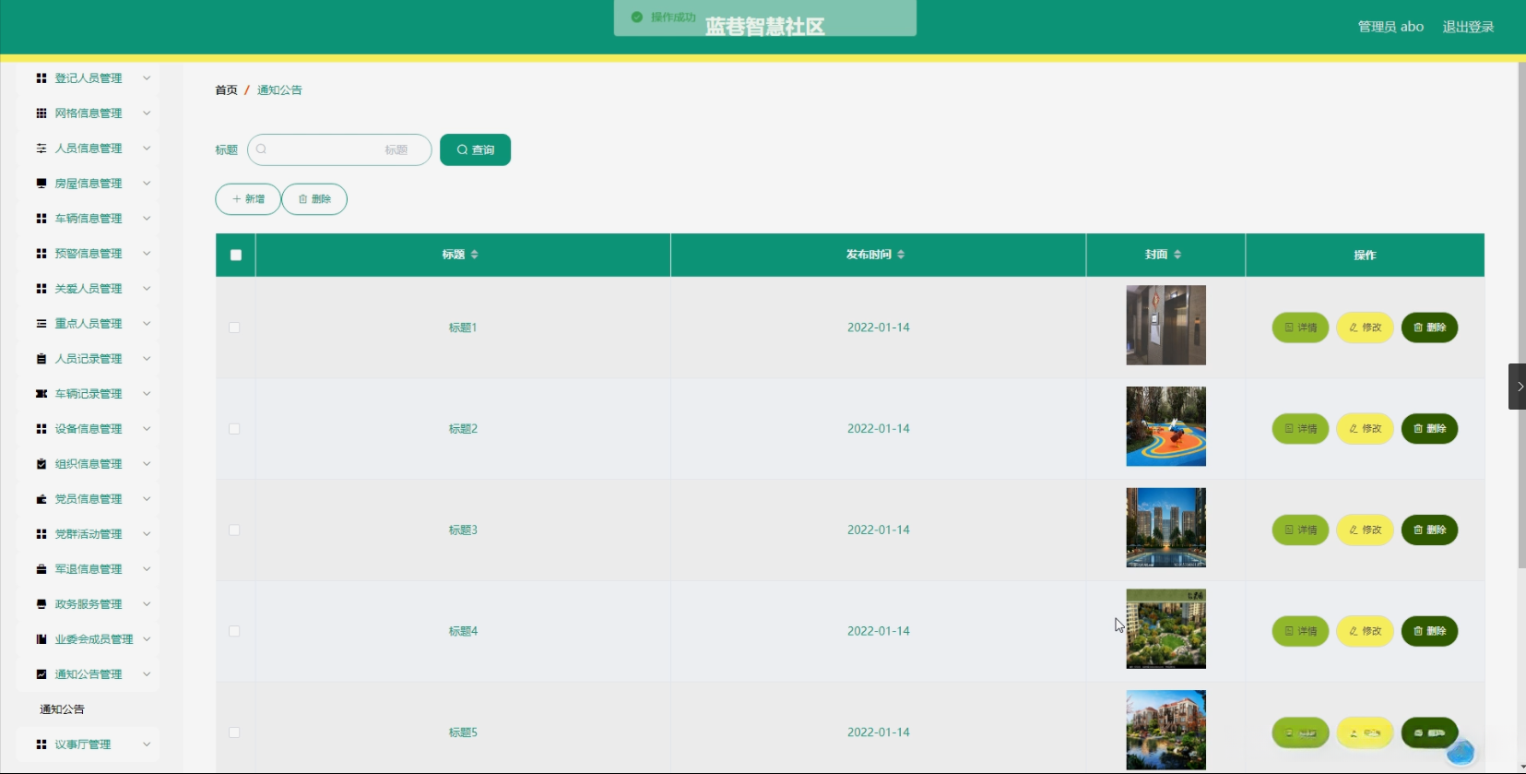Open the 设备信息管理 menu
Screen dimensions: 1526x774
88,429
